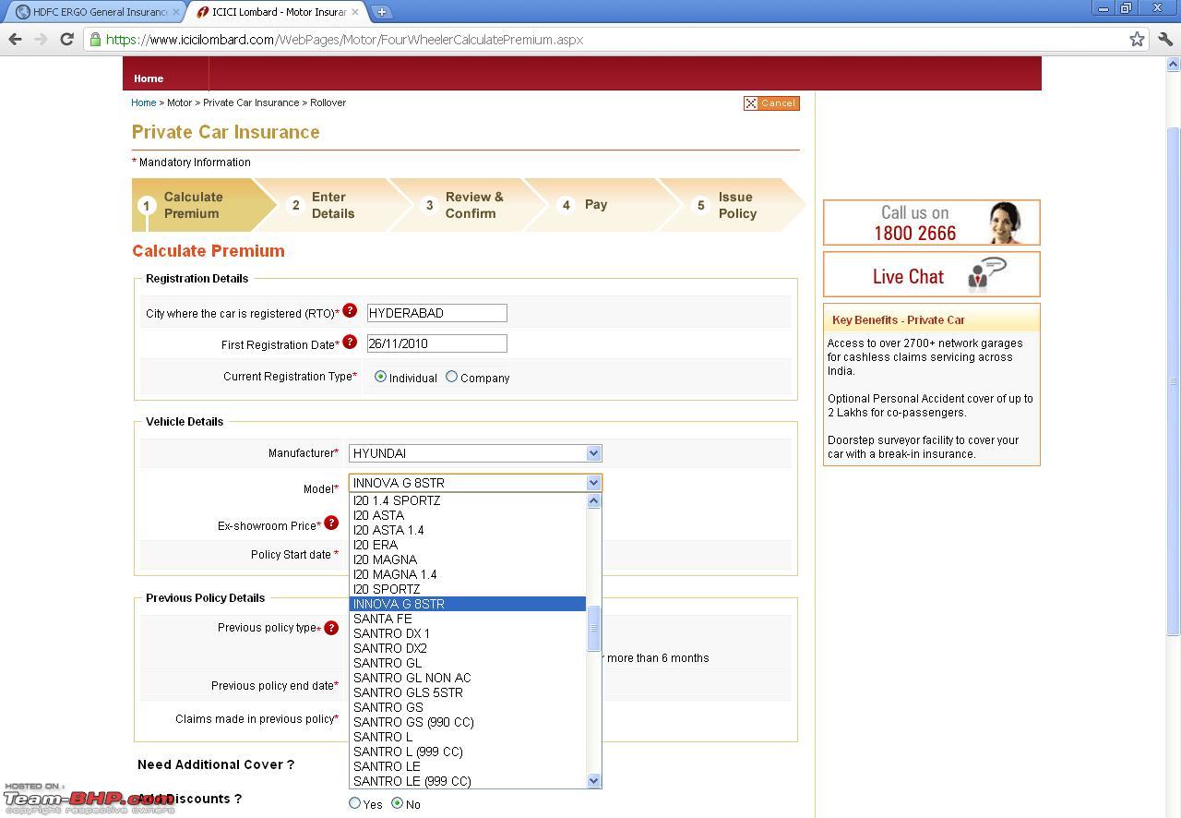Image resolution: width=1181 pixels, height=818 pixels.
Task: Reload the page with the refresh icon
Action: click(x=66, y=39)
